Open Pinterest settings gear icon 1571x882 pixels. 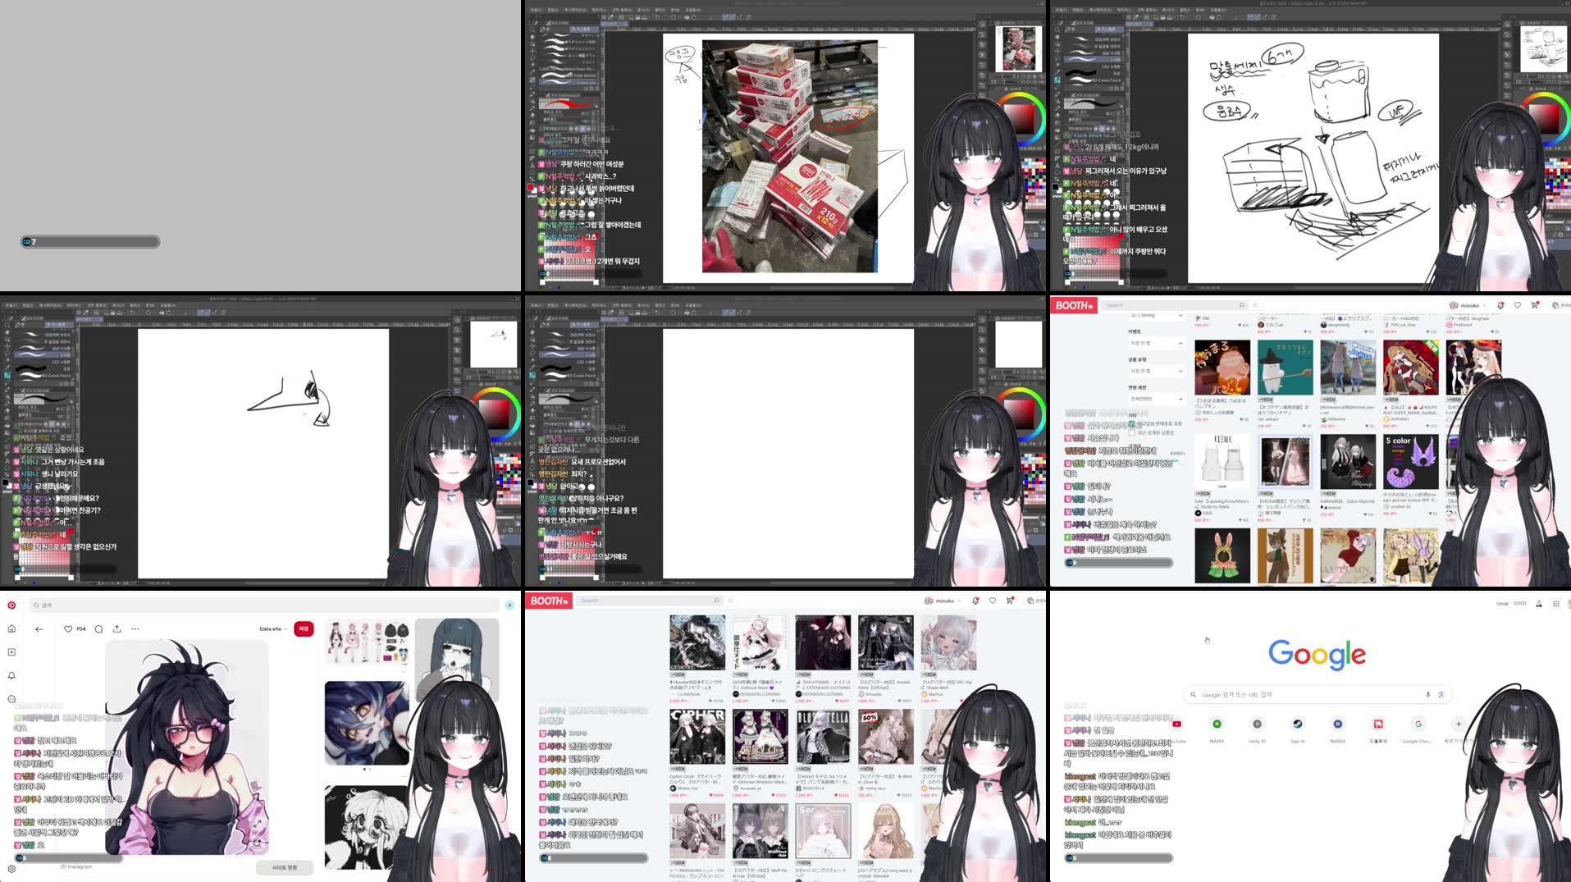[x=11, y=868]
